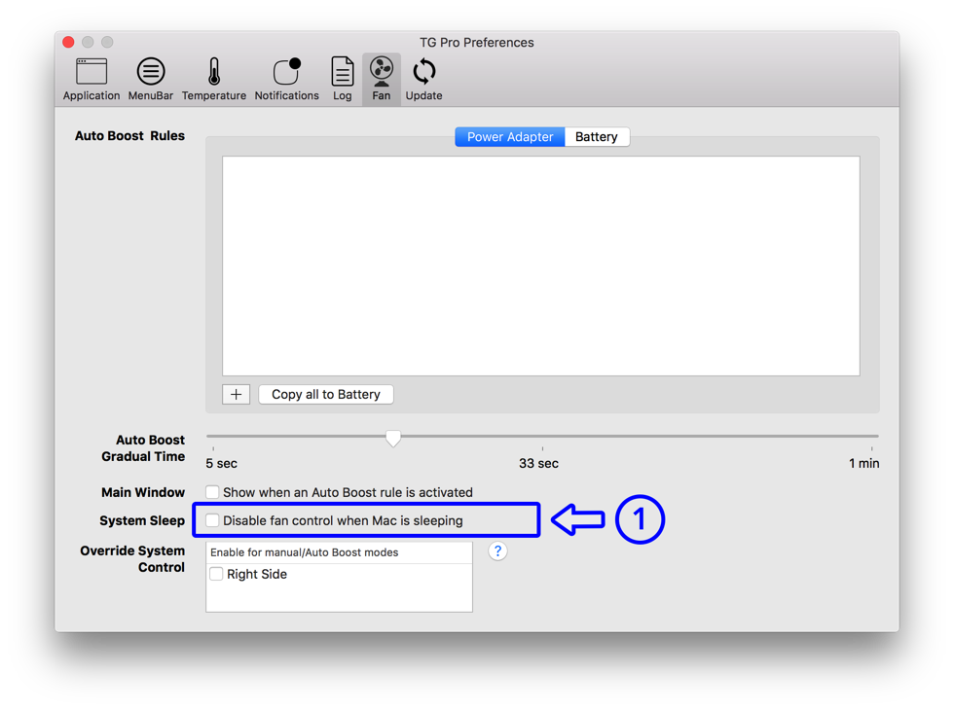Open the Log preferences pane
This screenshot has width=954, height=710.
coord(342,80)
